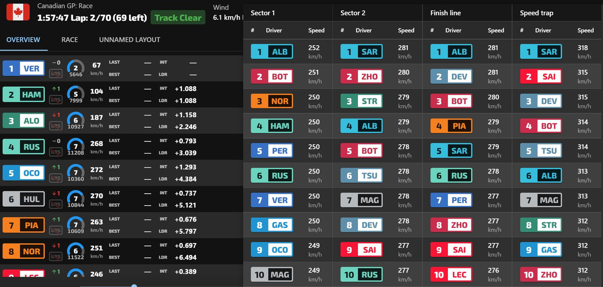
Task: Click the TSU badge in the Sector 2 table
Action: tap(362, 175)
